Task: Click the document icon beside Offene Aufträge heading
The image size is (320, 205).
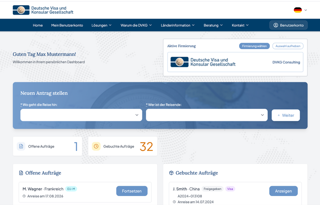Action: tap(21, 173)
